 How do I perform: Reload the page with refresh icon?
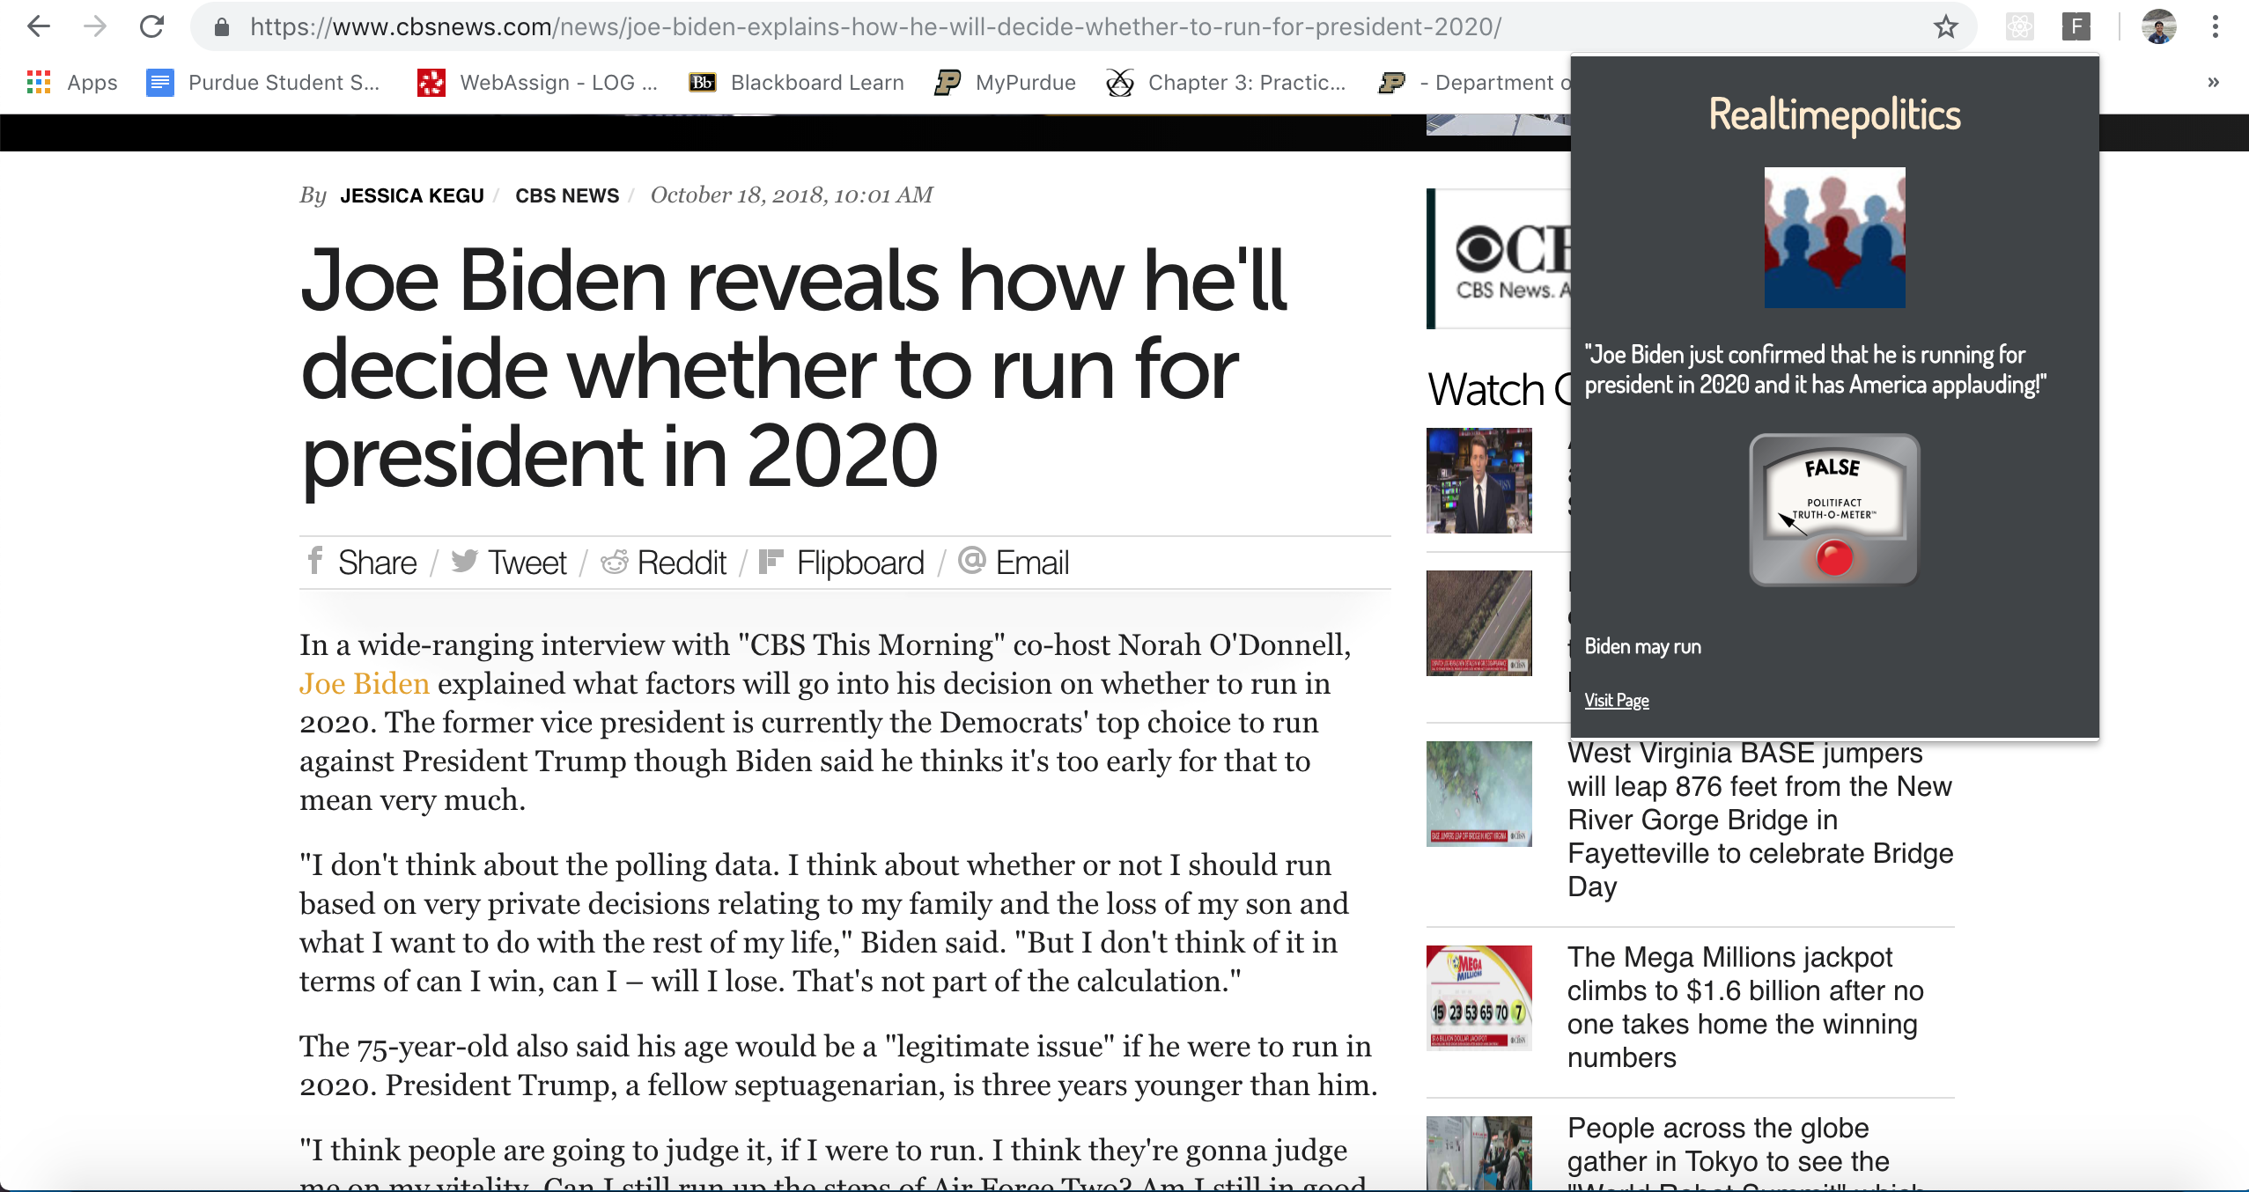(x=151, y=26)
